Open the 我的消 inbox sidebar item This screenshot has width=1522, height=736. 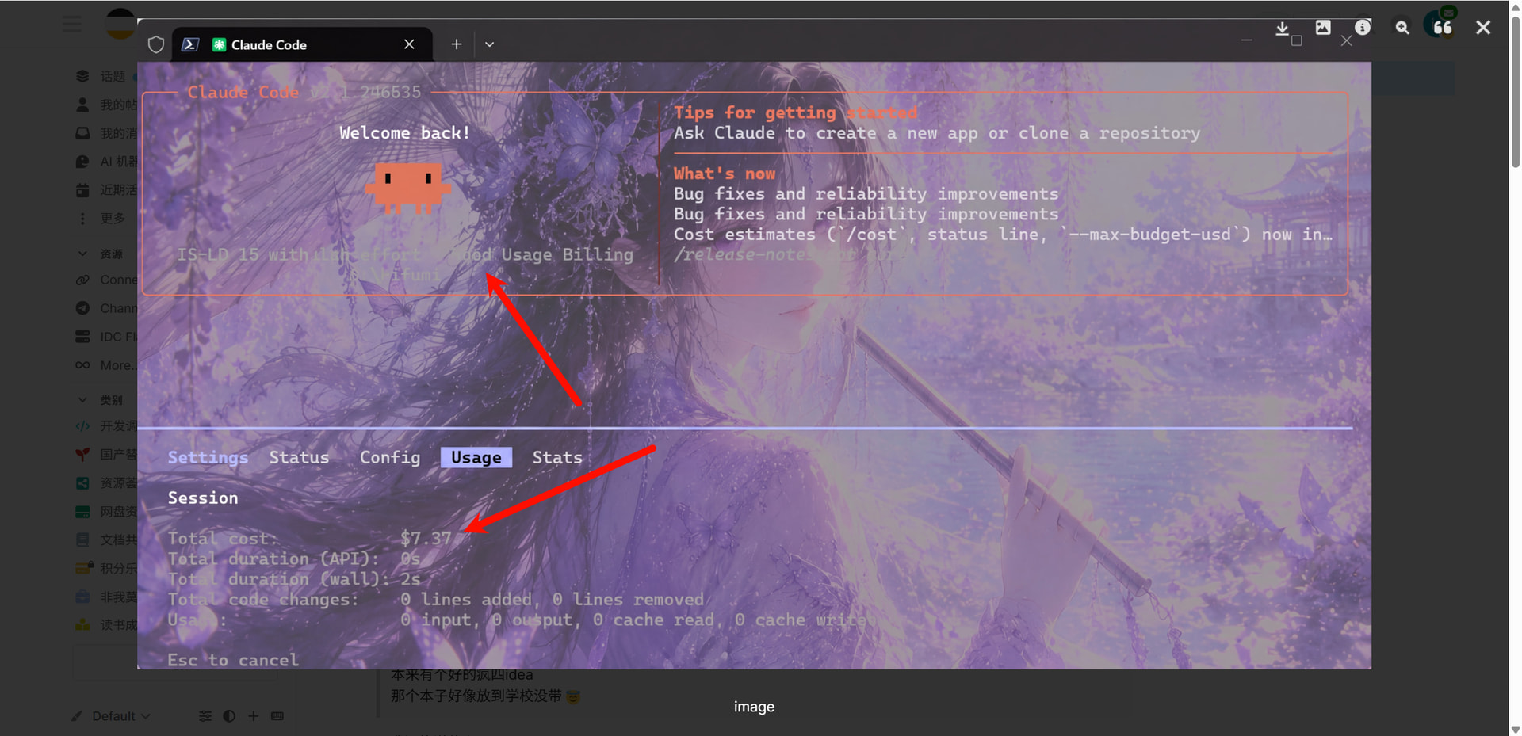pyautogui.click(x=105, y=133)
